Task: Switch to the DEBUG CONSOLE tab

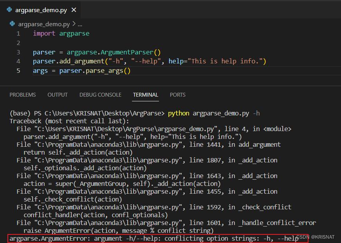Action: pos(100,95)
